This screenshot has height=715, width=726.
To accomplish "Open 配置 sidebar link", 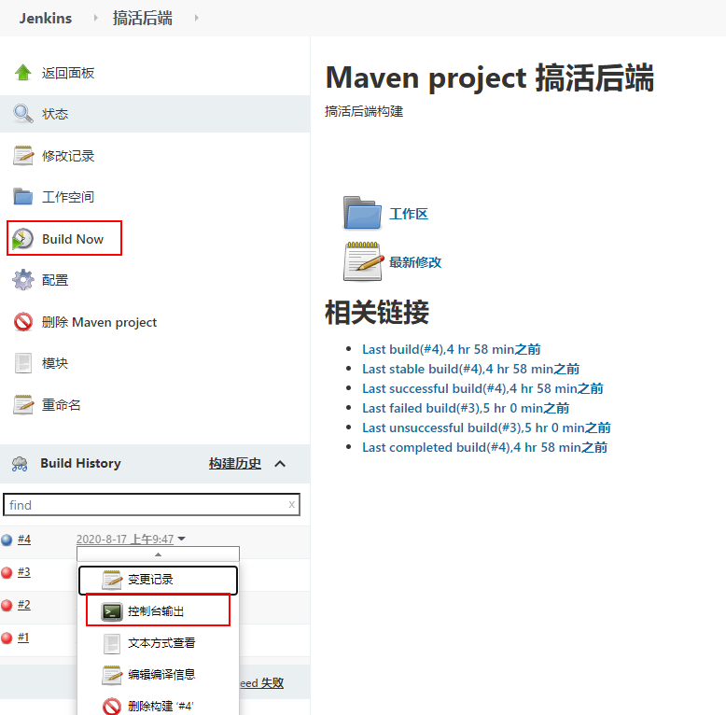I will pyautogui.click(x=55, y=280).
